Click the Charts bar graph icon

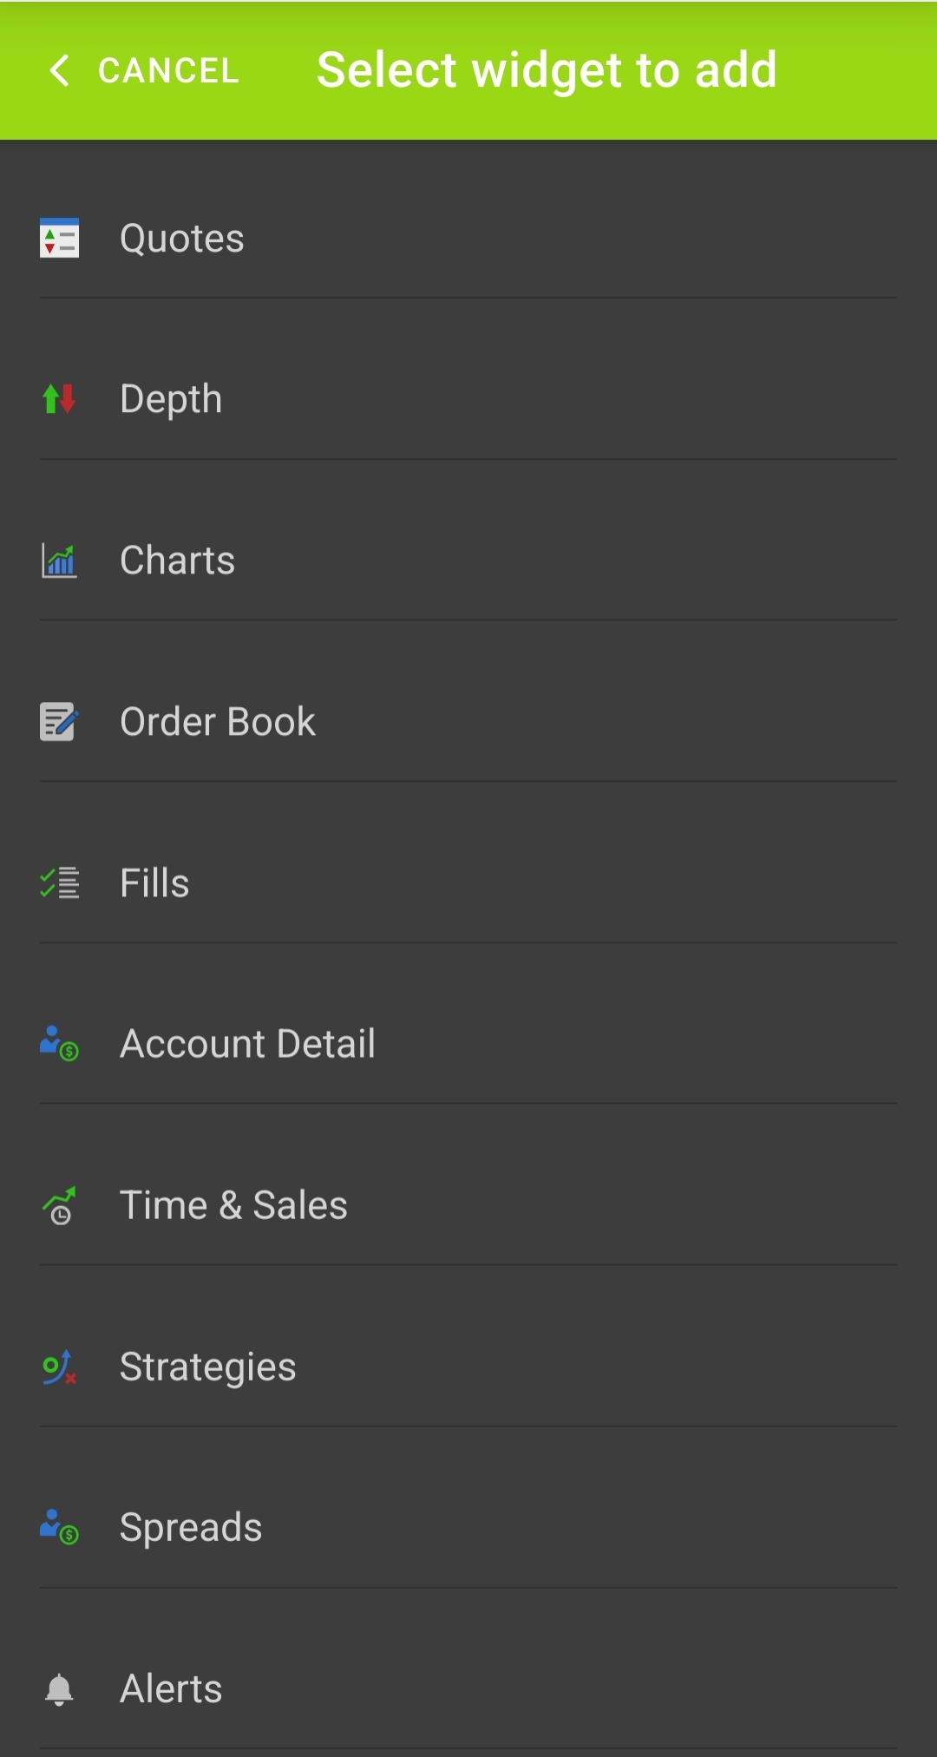(x=59, y=561)
